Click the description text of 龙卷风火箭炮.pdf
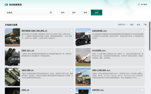The image size is (151, 94). click(x=47, y=76)
